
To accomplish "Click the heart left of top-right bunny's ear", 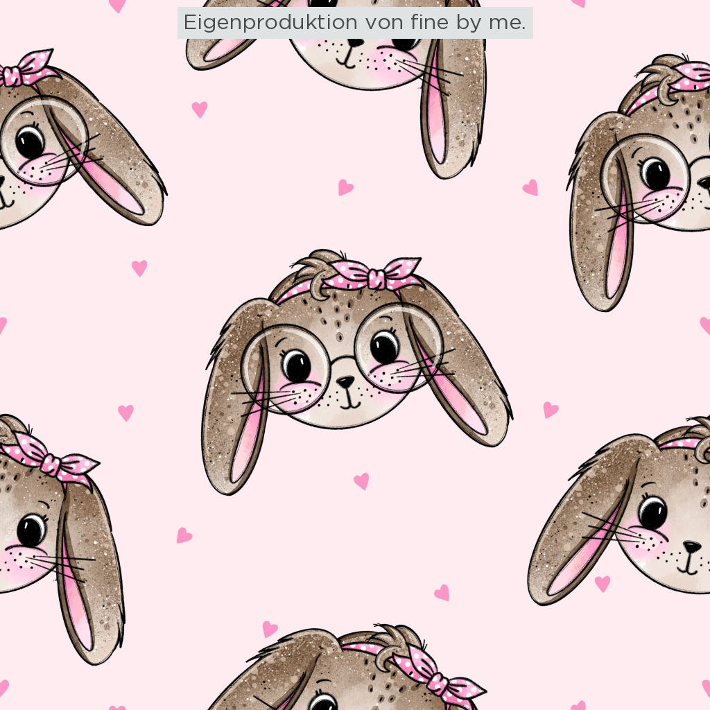I will [530, 187].
